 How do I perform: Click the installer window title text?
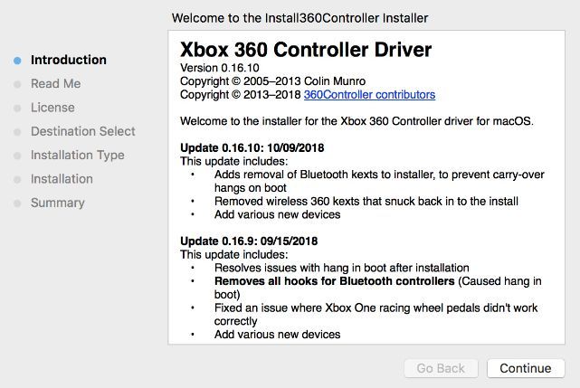tap(300, 17)
